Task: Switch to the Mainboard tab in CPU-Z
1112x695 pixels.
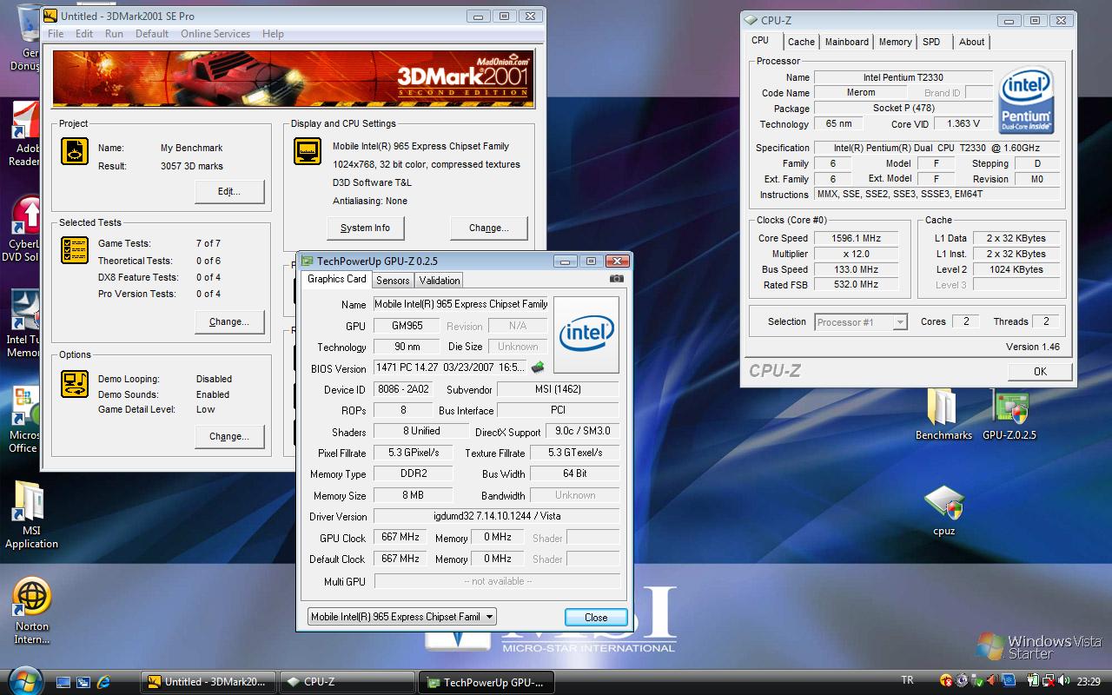Action: point(847,42)
